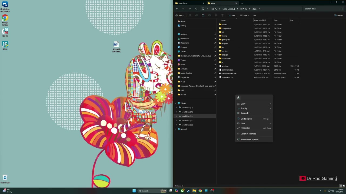Viewport: 346px width, 194px height.
Task: Open the rm15converter.bat file
Action: [229, 74]
